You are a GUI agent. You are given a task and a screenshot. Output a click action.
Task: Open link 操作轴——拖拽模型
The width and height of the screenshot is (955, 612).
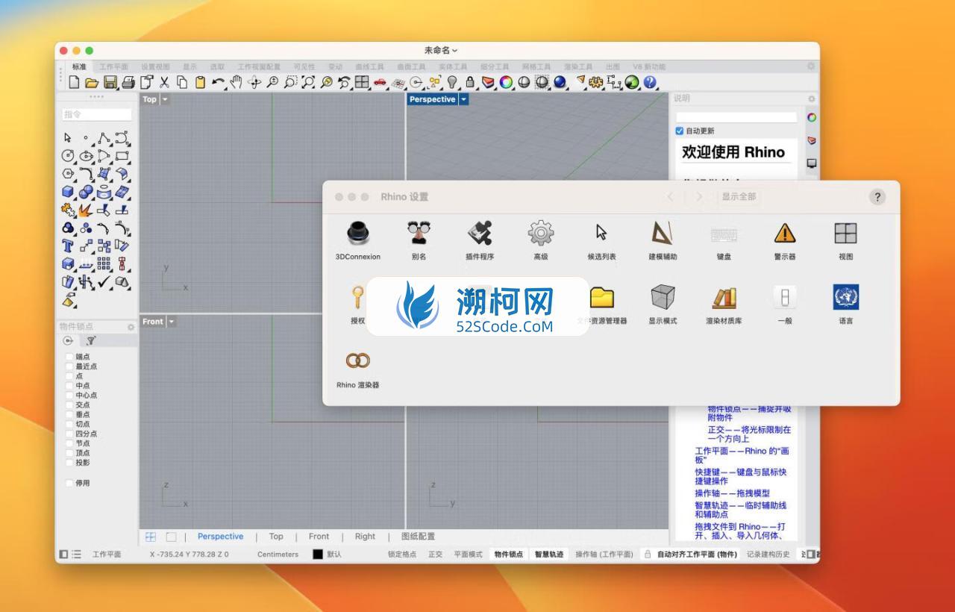pos(732,493)
